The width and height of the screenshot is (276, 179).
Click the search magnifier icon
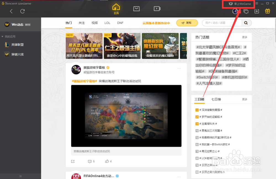pos(246,23)
